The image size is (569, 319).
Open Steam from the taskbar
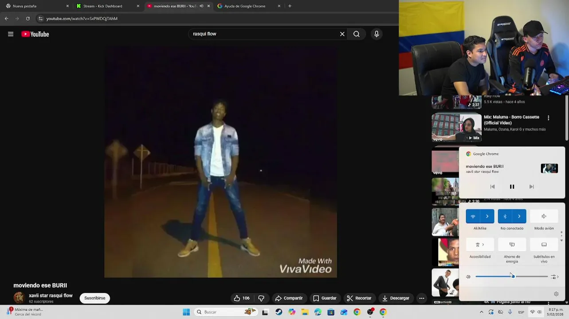(279, 312)
